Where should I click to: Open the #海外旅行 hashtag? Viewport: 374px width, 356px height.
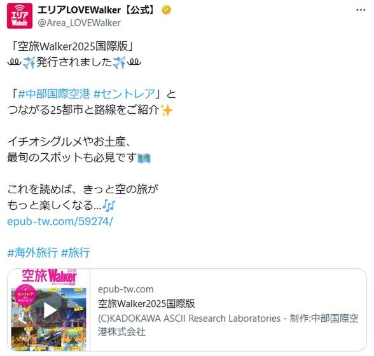click(32, 252)
